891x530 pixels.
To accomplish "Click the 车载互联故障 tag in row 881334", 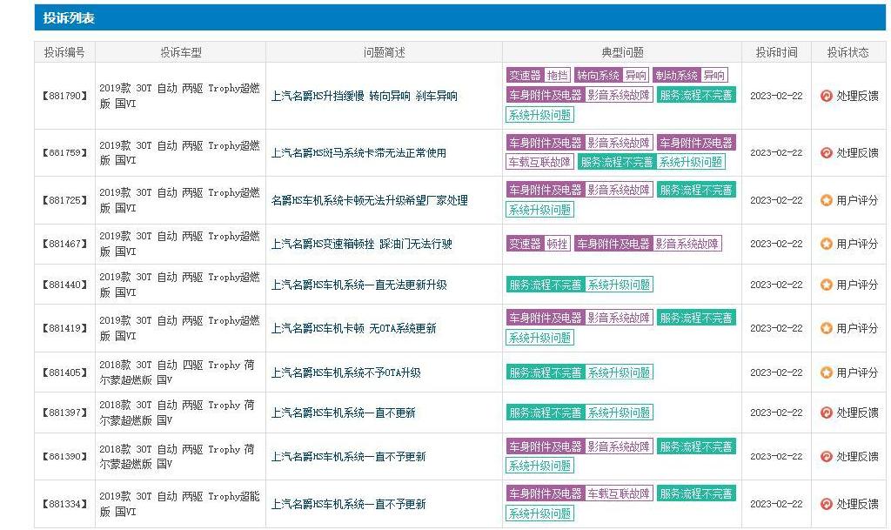I will coord(619,493).
